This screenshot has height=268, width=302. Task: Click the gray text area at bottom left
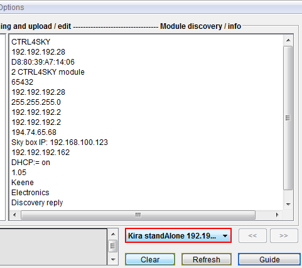coord(53,247)
